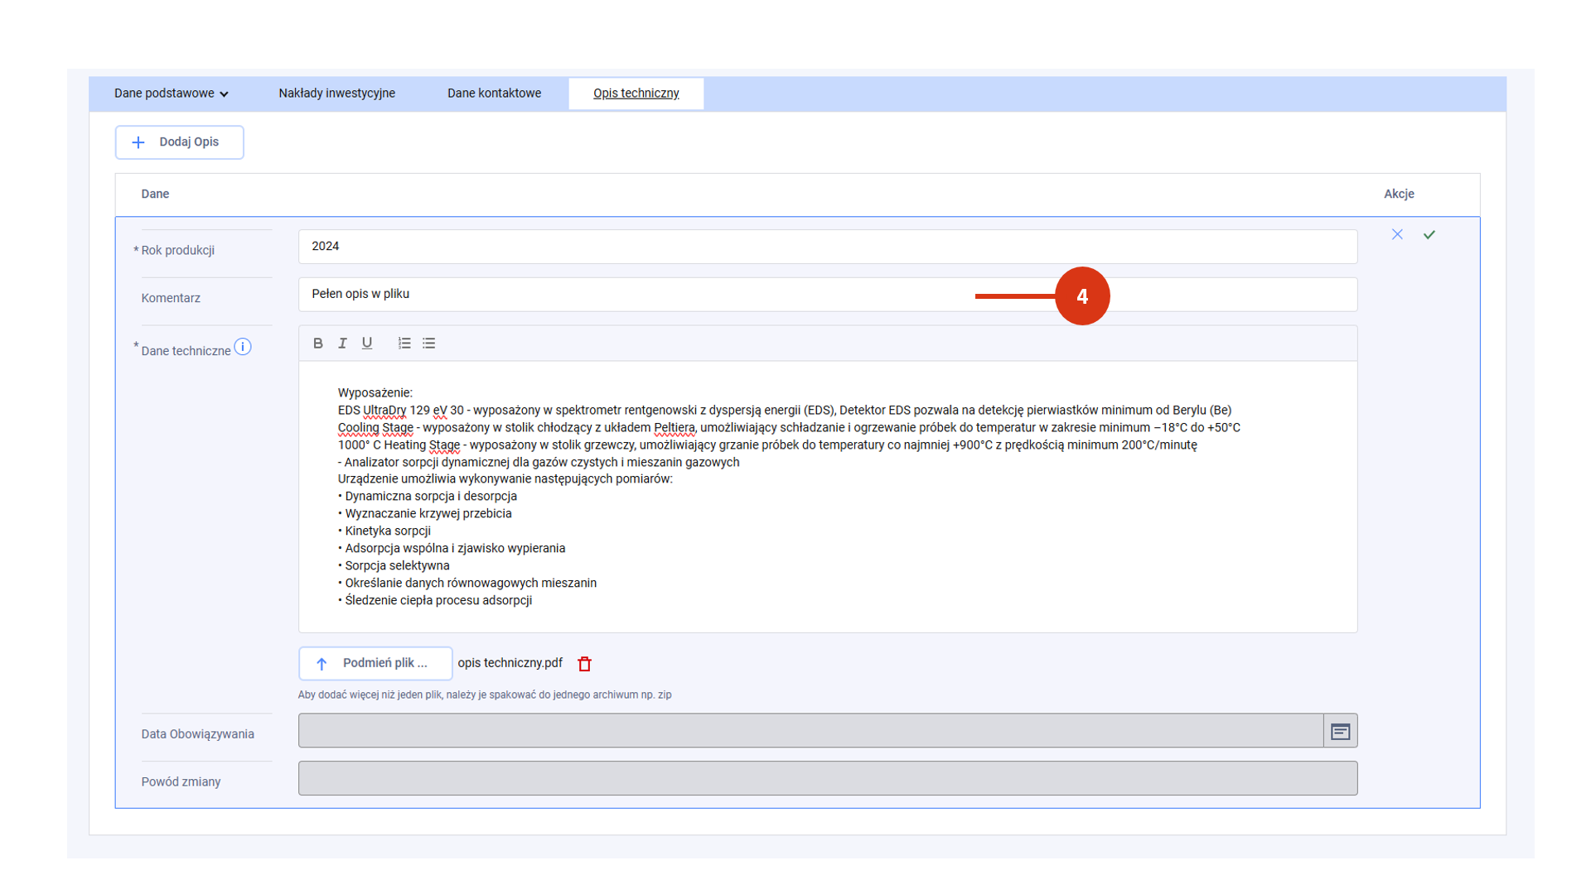Click the Data Obowiązywania field
Image resolution: width=1591 pixels, height=894 pixels.
tap(810, 731)
